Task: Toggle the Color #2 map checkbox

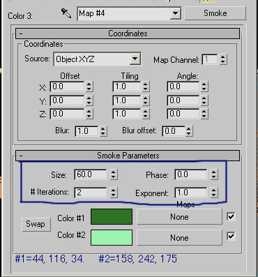Action: 231,236
